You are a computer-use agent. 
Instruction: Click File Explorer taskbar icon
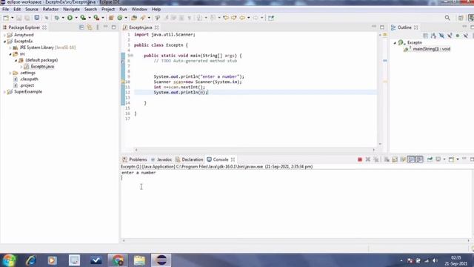(x=139, y=260)
